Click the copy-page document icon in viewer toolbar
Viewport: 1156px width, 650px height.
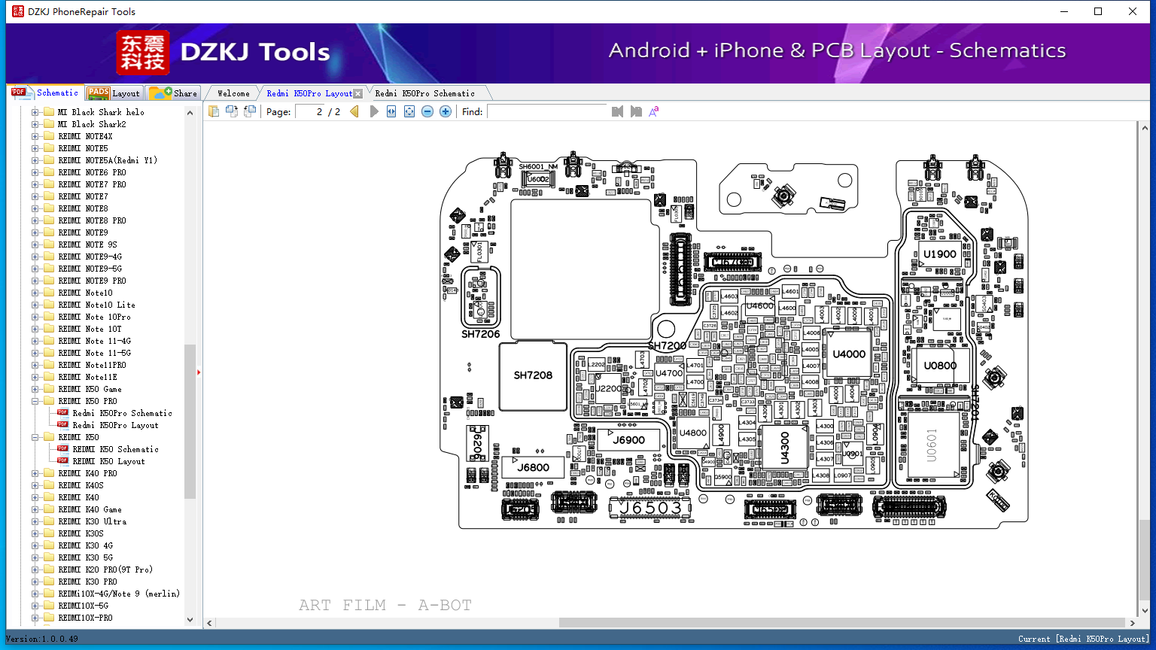214,111
